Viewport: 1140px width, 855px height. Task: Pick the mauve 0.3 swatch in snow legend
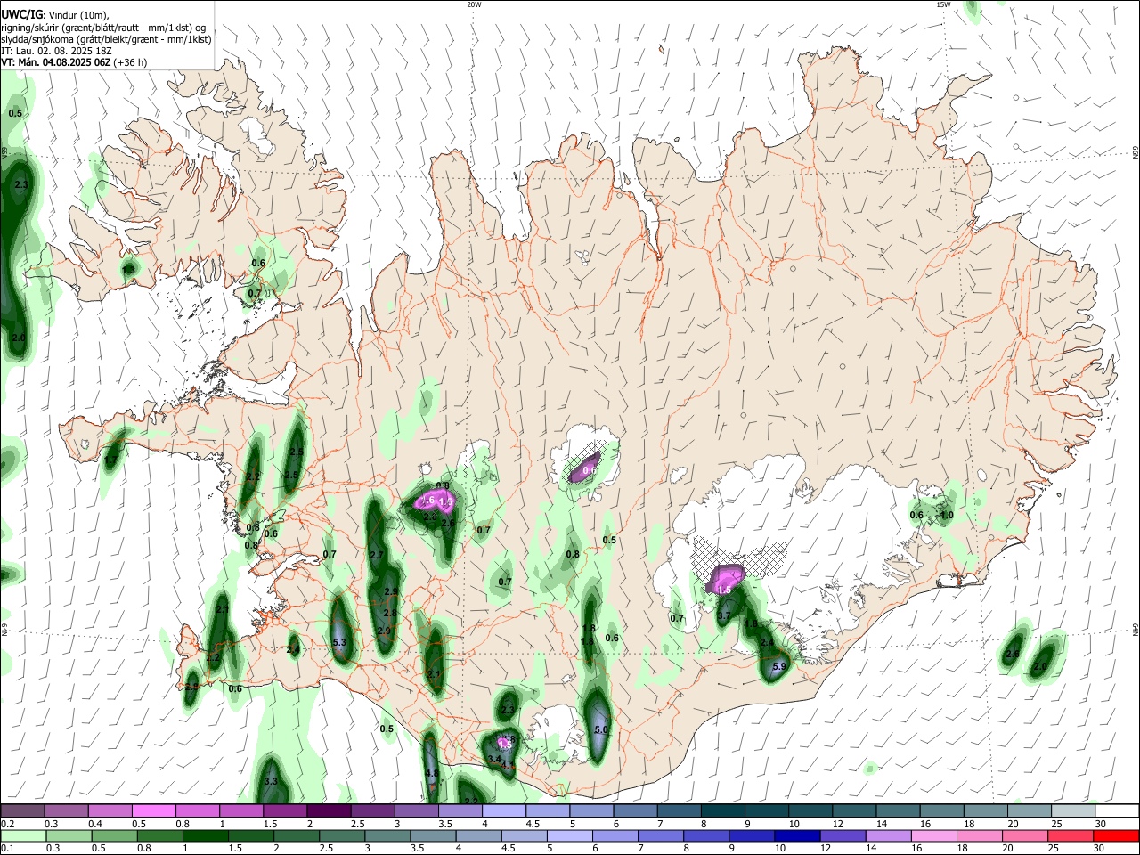(66, 811)
